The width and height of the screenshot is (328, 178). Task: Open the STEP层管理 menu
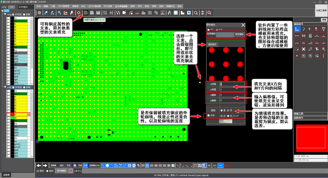tap(64, 6)
